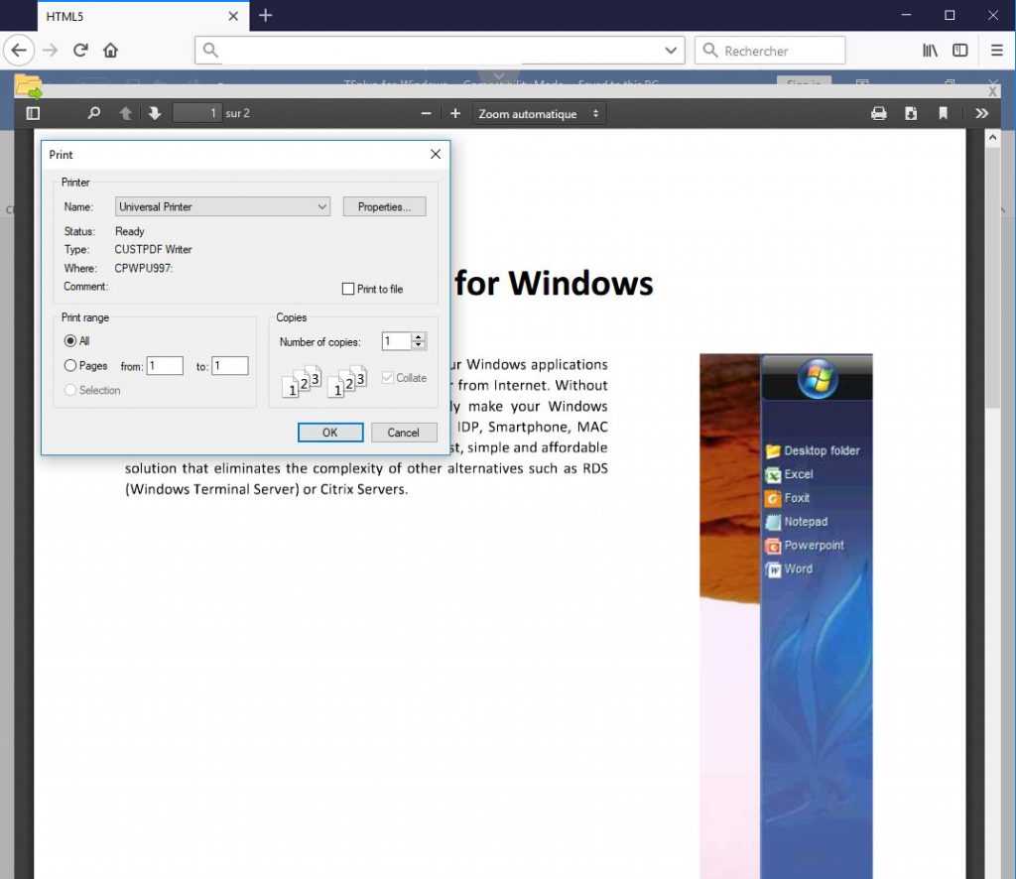Screen dimensions: 1016x879
Task: Switch to the HTML5 browser tab
Action: (x=143, y=16)
